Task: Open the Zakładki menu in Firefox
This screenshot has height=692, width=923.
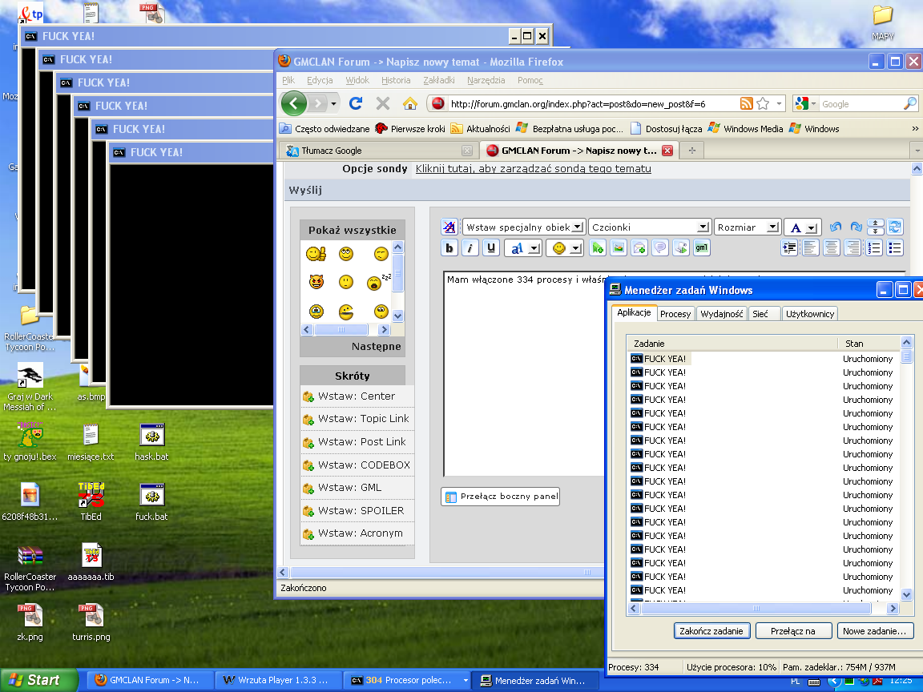Action: pyautogui.click(x=438, y=80)
